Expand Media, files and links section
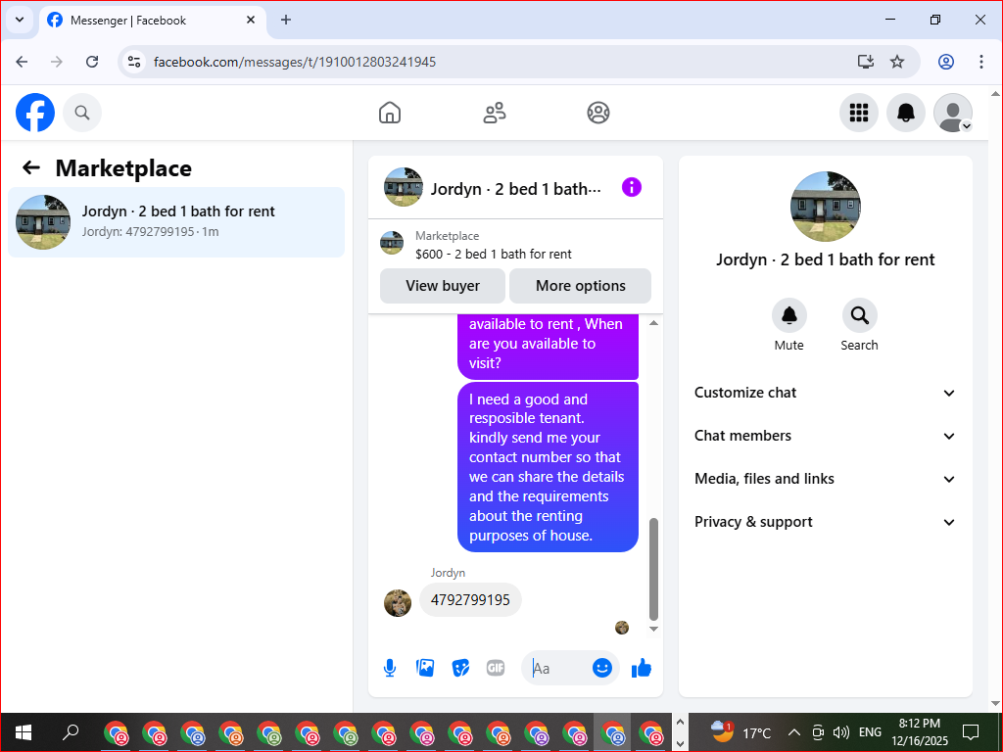This screenshot has width=1003, height=752. (x=825, y=479)
